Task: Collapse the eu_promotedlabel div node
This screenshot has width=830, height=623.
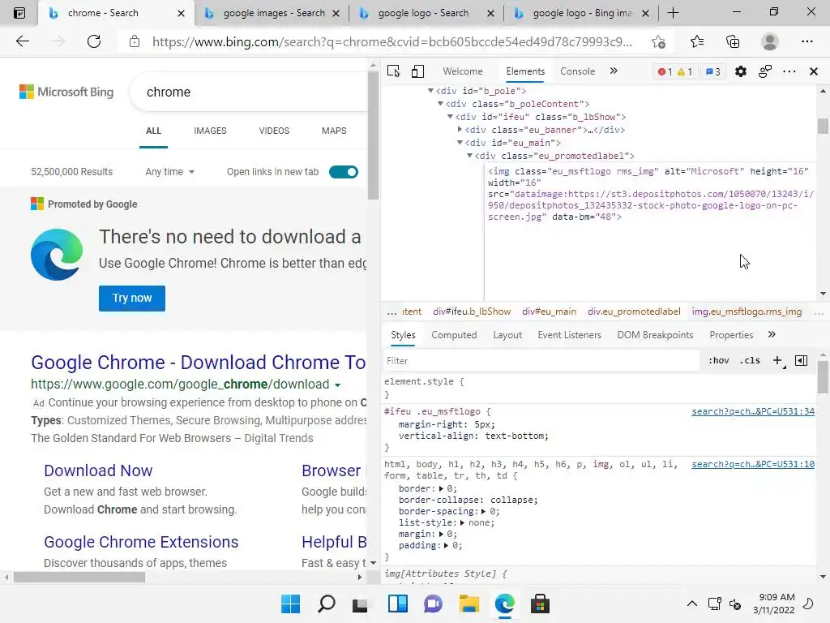Action: point(469,155)
